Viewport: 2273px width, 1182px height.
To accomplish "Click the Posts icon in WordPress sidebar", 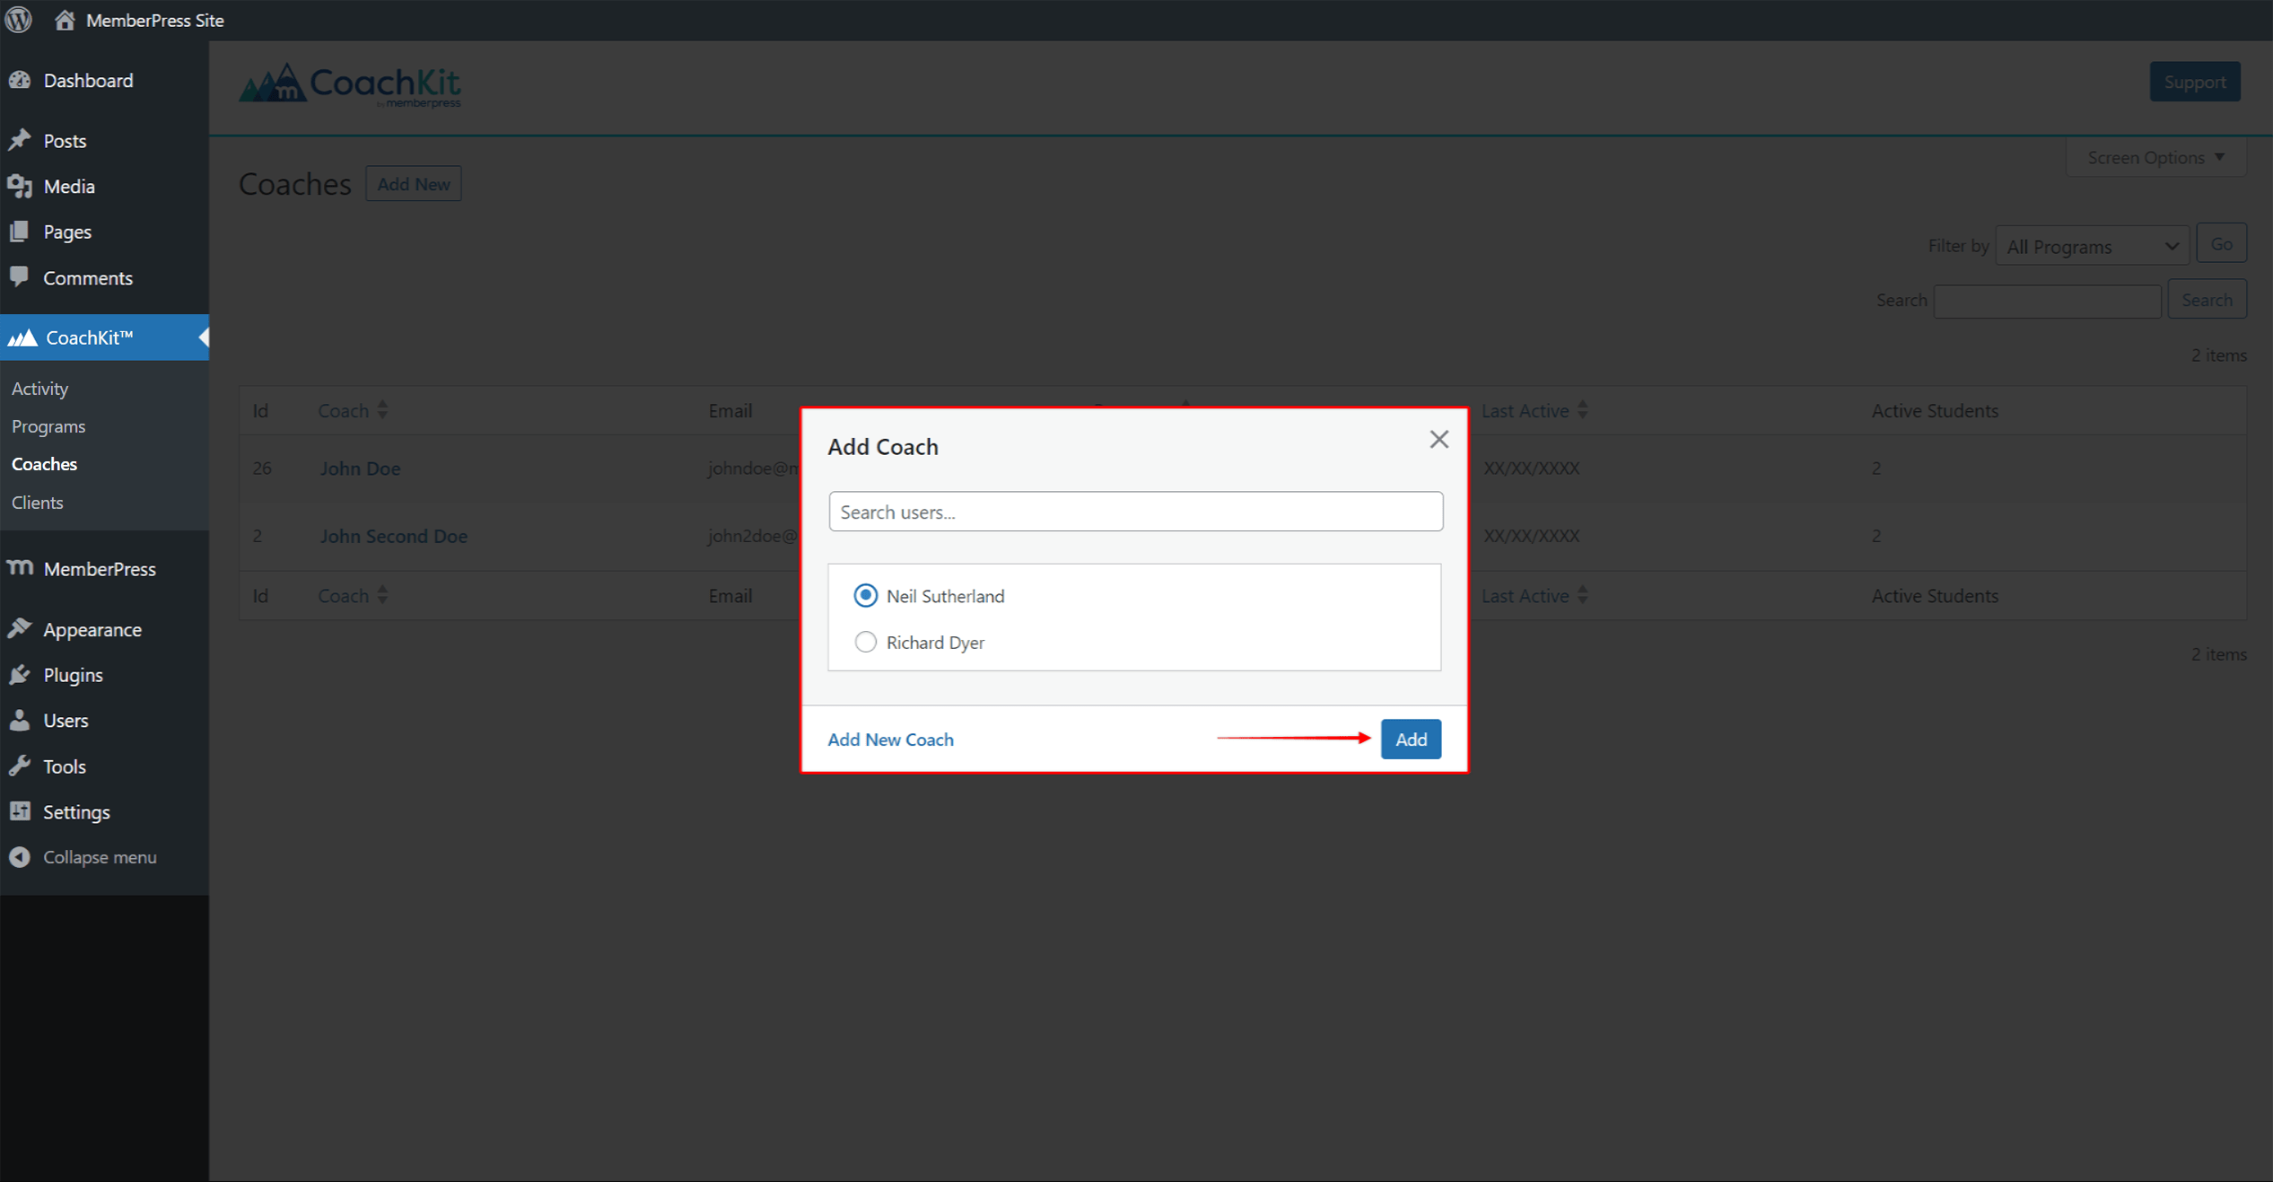I will click(x=21, y=140).
